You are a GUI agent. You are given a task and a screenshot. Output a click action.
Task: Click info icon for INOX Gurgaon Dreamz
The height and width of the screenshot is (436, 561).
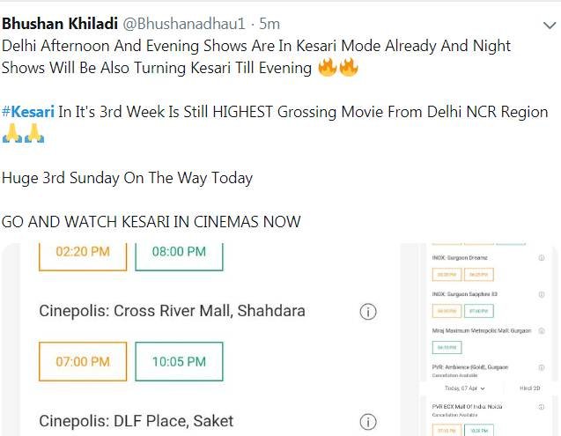(541, 258)
